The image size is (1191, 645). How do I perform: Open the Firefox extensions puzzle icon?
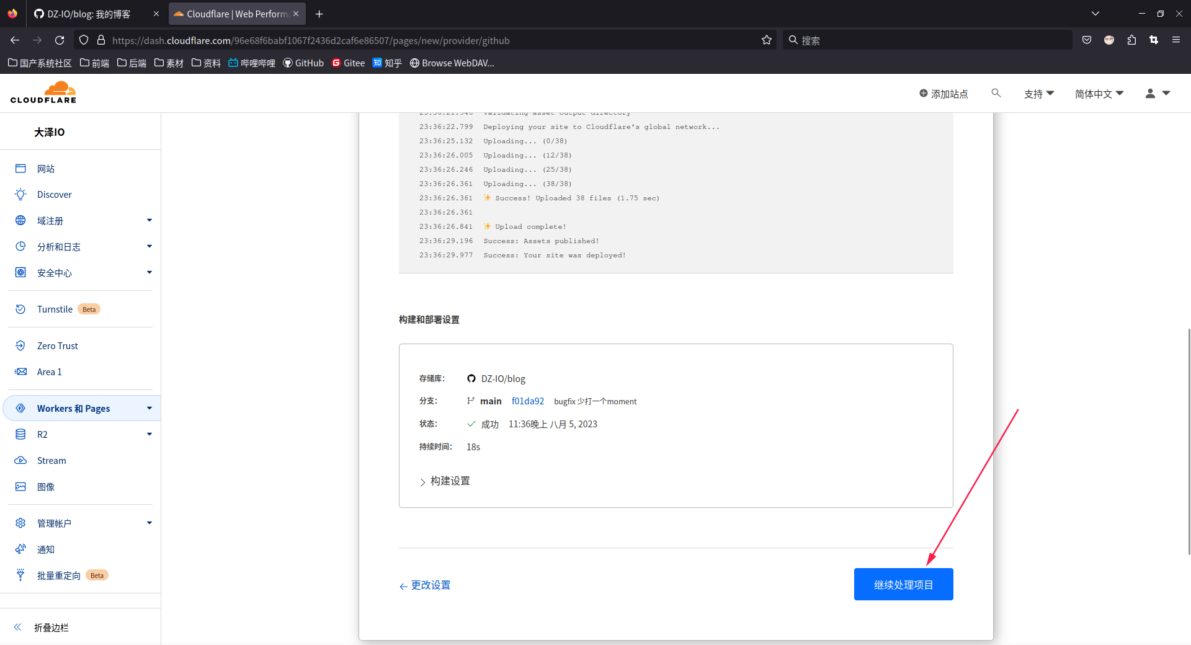[1131, 40]
